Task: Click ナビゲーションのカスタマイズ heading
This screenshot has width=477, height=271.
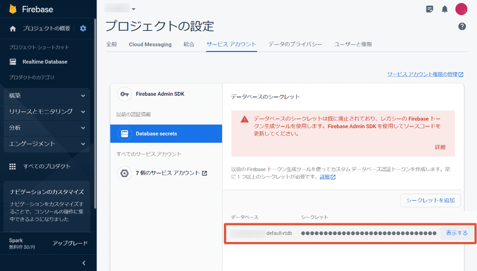Action: point(47,192)
